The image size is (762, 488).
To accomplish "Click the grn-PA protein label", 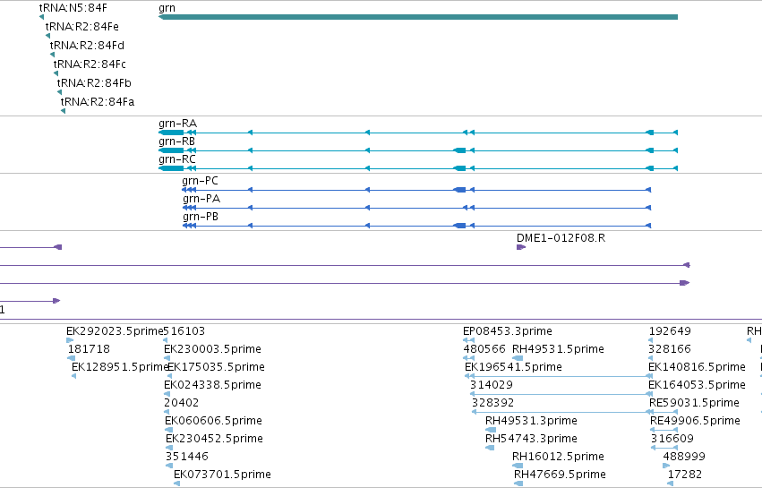I will click(201, 199).
